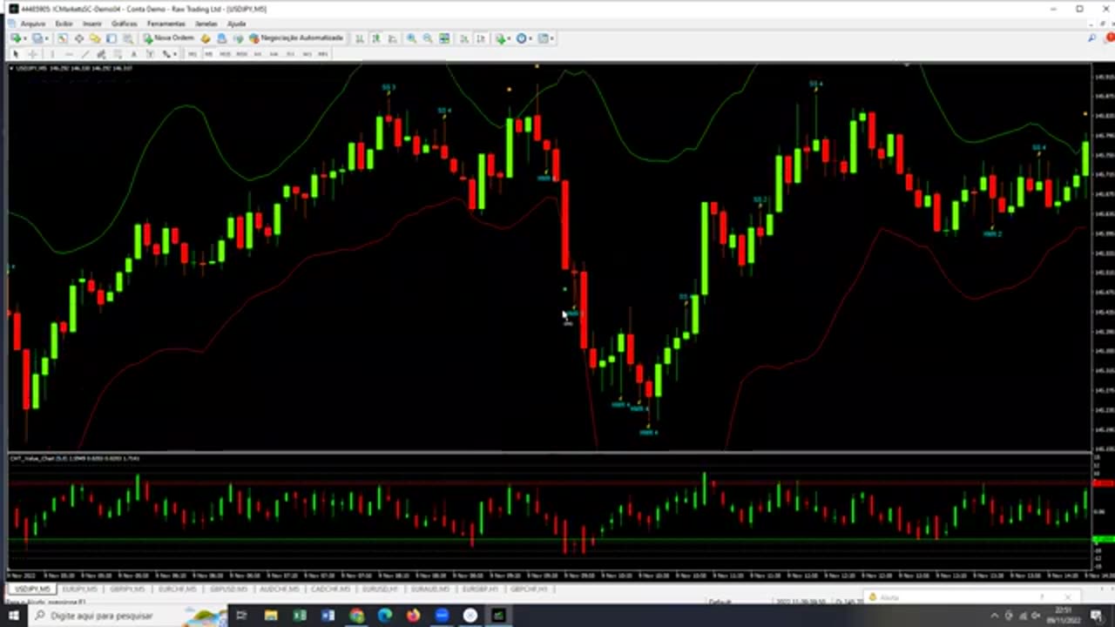Select the Fibonacci retracement tool

[117, 54]
